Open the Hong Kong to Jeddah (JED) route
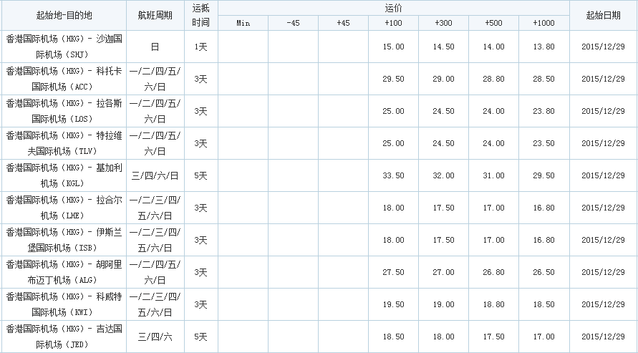This screenshot has height=353, width=638. click(64, 337)
